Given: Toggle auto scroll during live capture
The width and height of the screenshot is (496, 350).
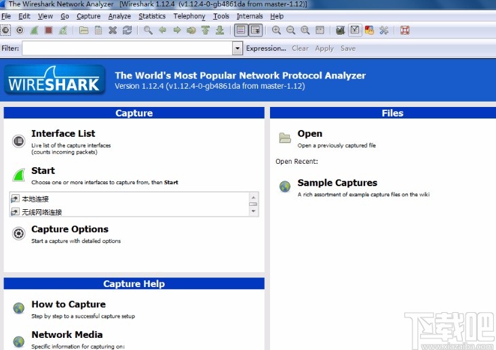Looking at the screenshot, I should pos(255,30).
